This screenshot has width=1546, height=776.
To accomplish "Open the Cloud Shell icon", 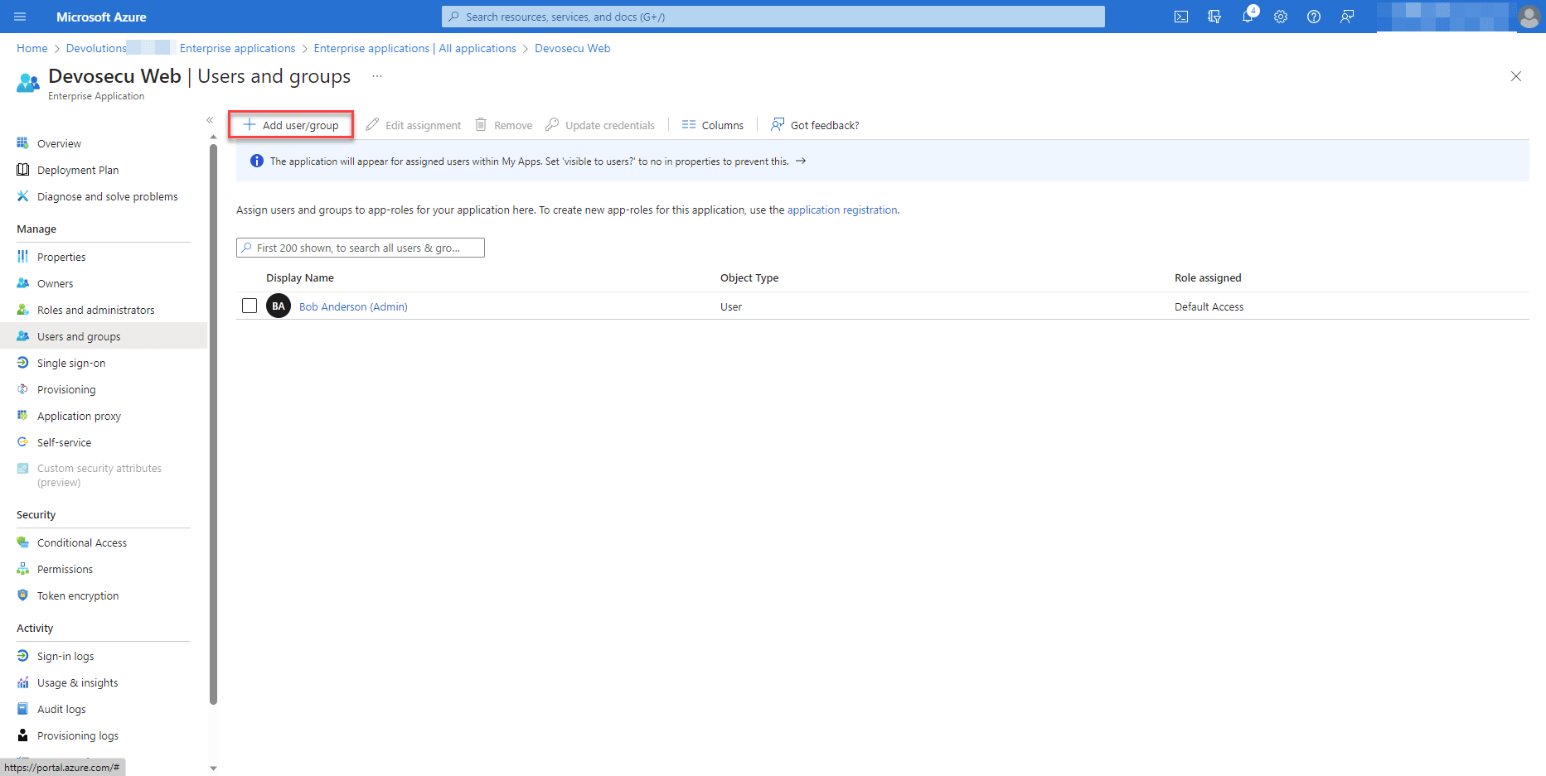I will click(1181, 17).
